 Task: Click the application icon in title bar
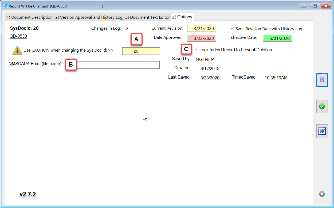[5, 6]
